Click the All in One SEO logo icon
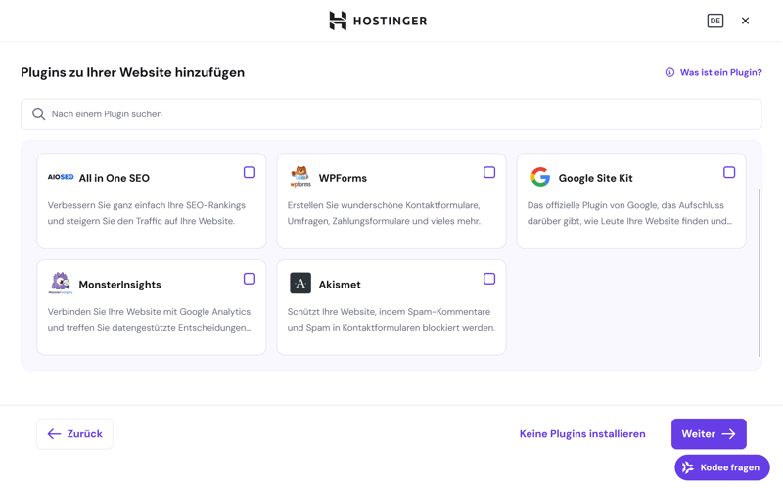 pos(61,178)
